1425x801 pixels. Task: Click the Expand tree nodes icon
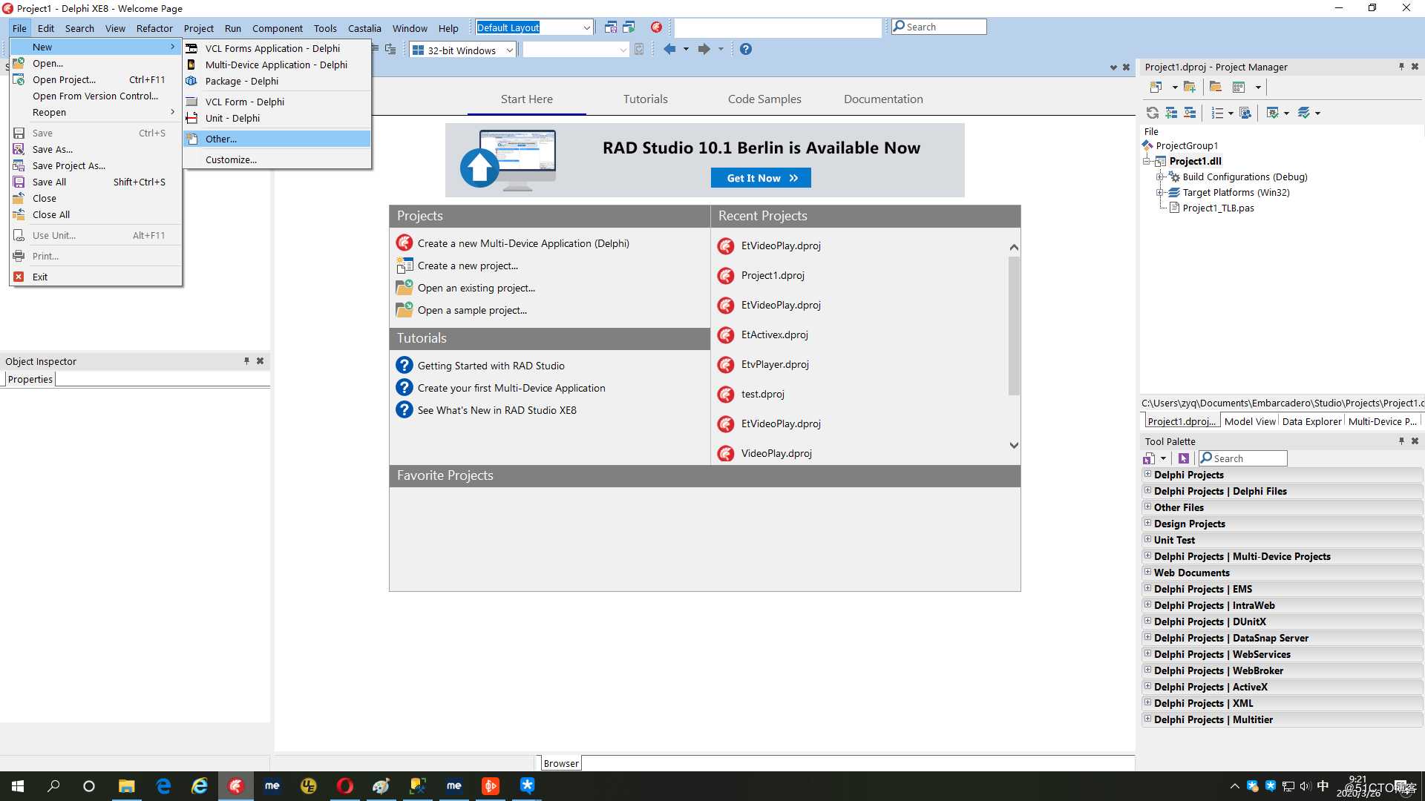pyautogui.click(x=1171, y=113)
